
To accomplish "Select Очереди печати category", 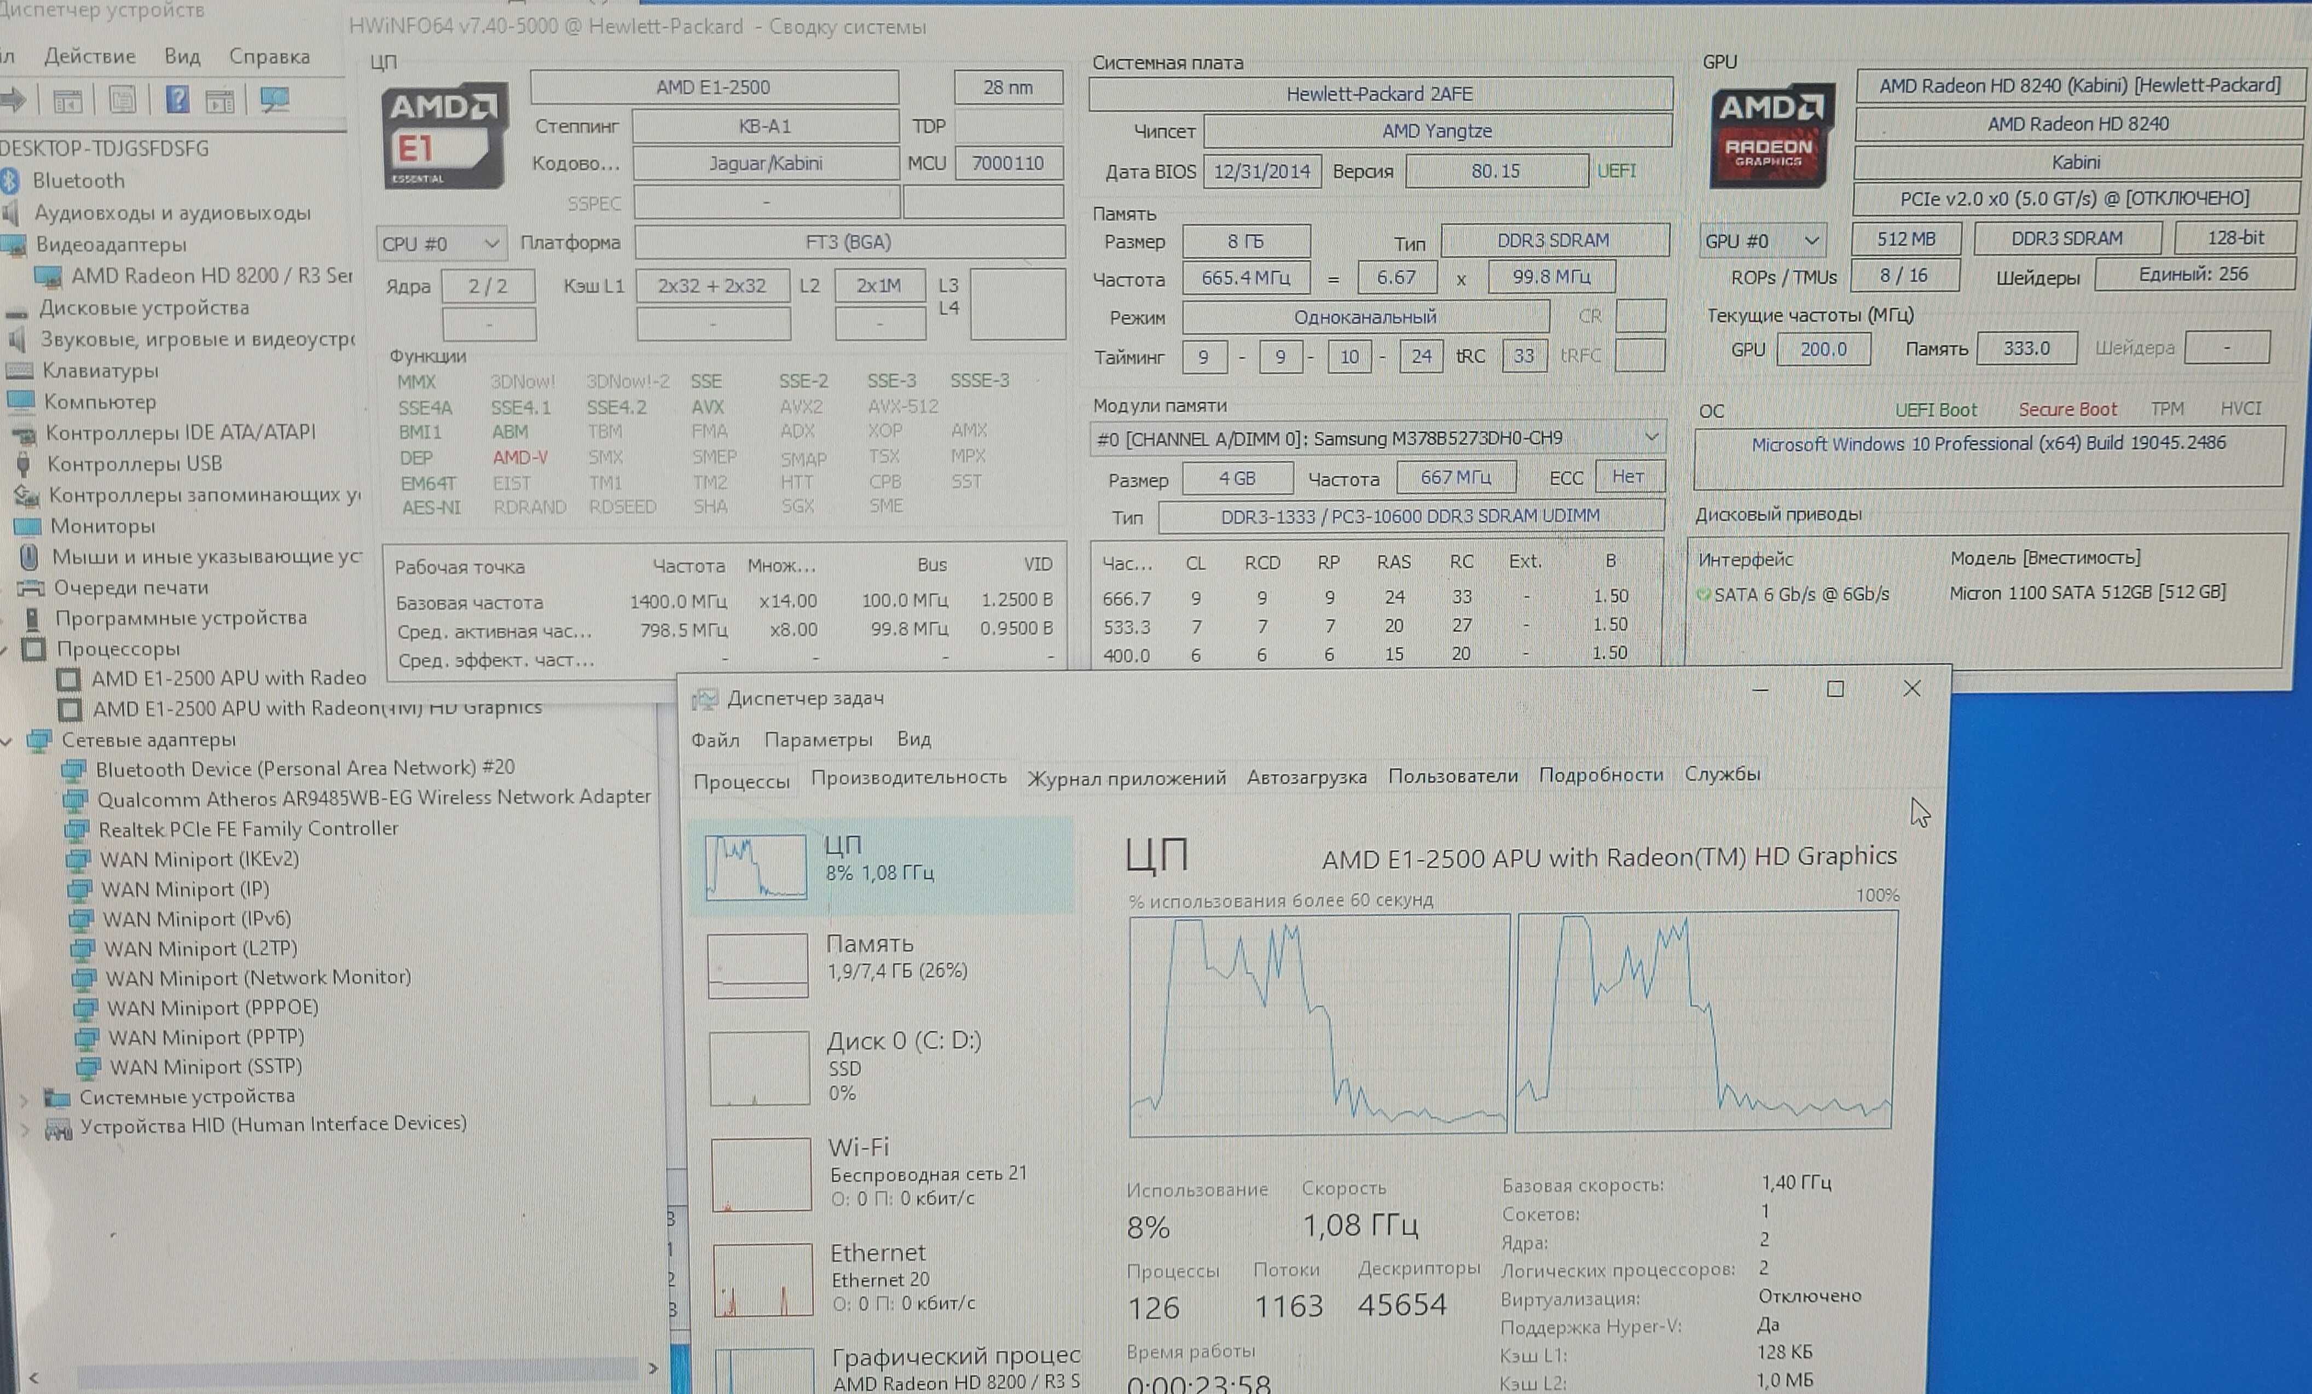I will click(x=130, y=587).
